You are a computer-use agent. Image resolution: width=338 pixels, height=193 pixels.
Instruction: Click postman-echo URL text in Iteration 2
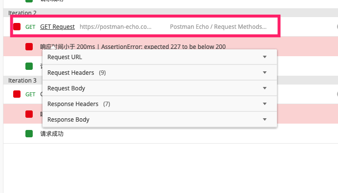pyautogui.click(x=116, y=27)
